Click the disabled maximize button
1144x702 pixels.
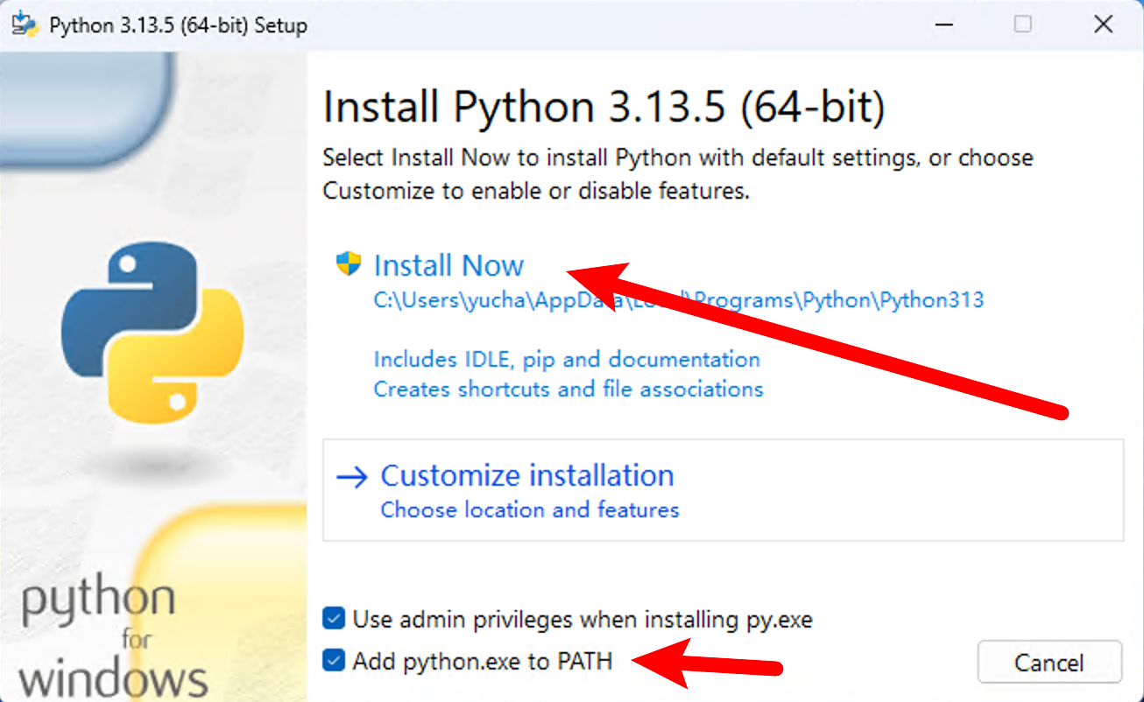1023,25
